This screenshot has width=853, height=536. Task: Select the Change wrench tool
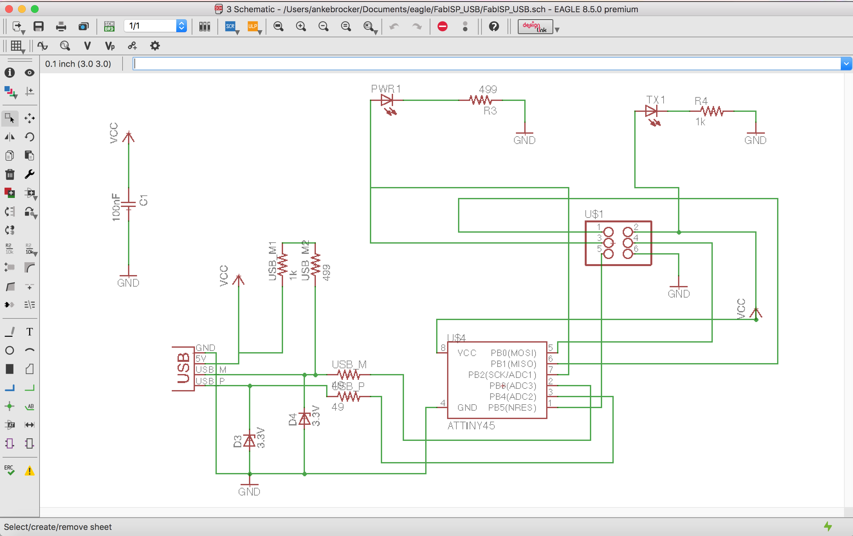pyautogui.click(x=29, y=174)
